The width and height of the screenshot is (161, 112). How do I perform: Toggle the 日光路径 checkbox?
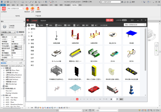click(x=12, y=57)
